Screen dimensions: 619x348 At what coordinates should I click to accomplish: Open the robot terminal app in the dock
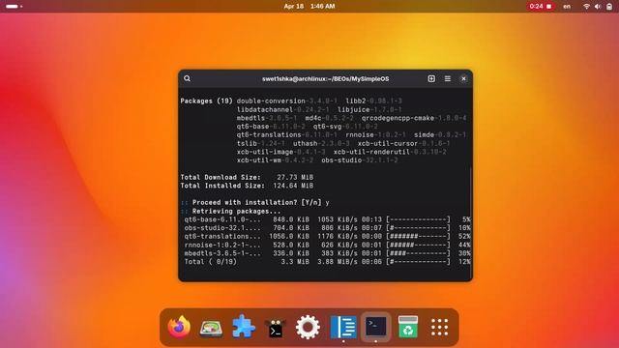(x=275, y=327)
